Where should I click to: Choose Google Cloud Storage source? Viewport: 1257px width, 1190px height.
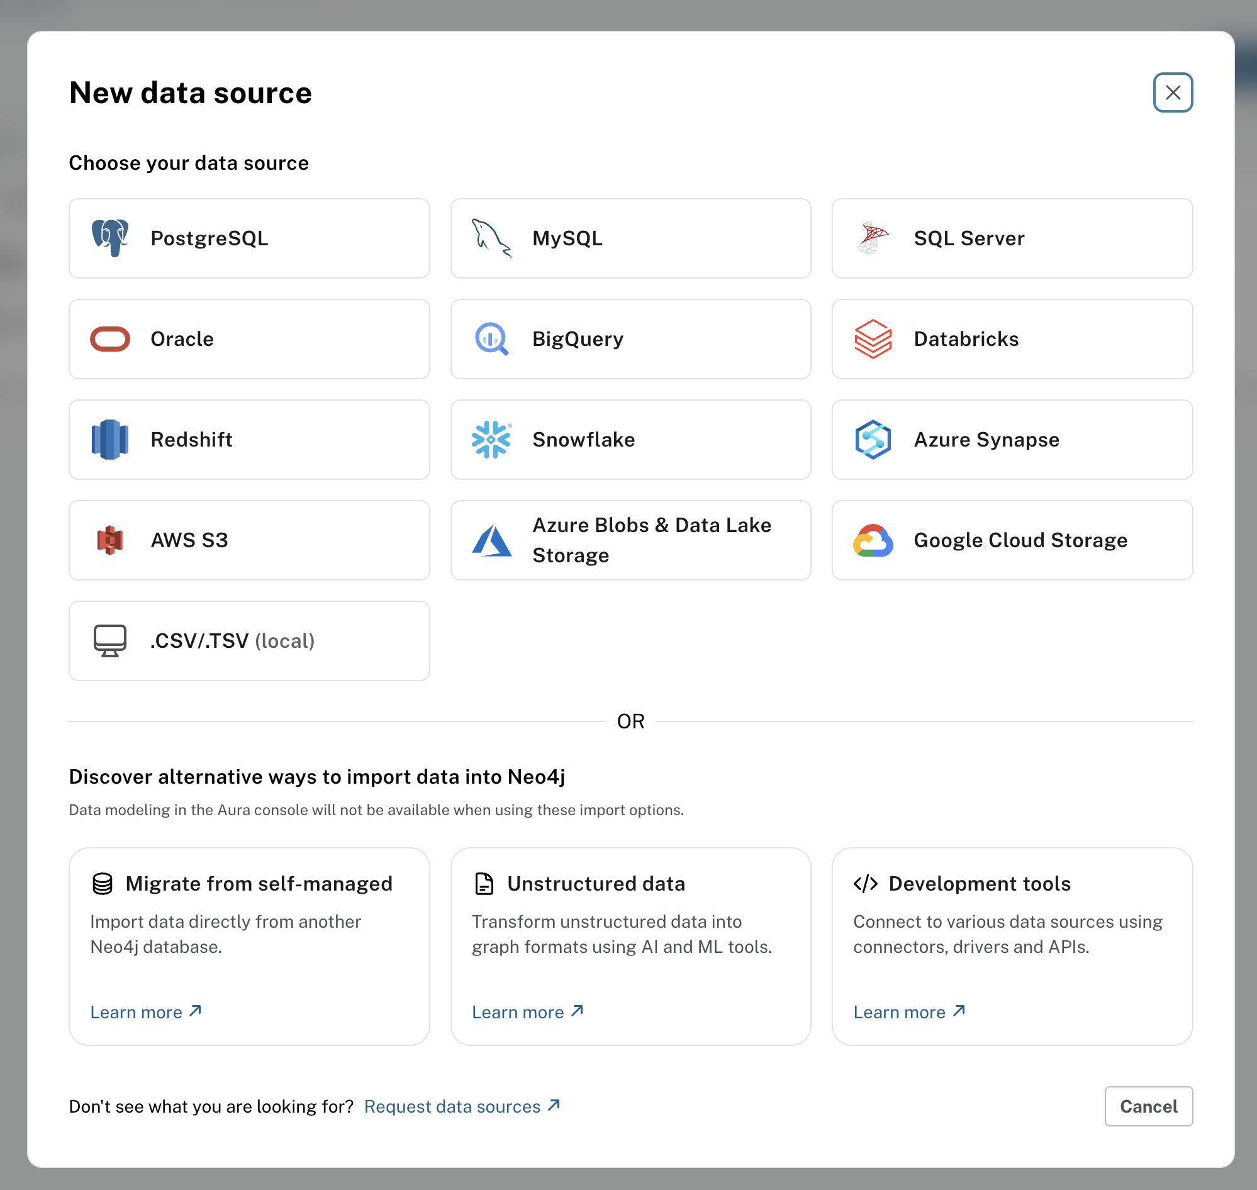pos(1012,540)
